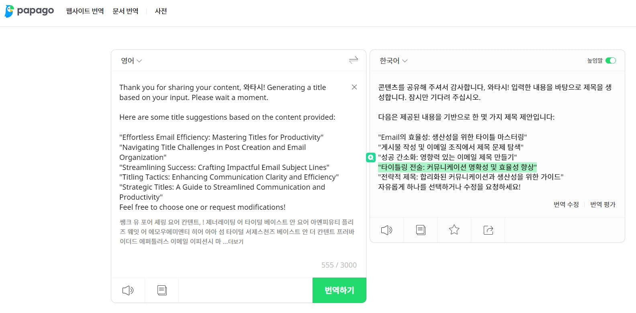
Task: Open the 한국어 target language dropdown
Action: coord(393,61)
